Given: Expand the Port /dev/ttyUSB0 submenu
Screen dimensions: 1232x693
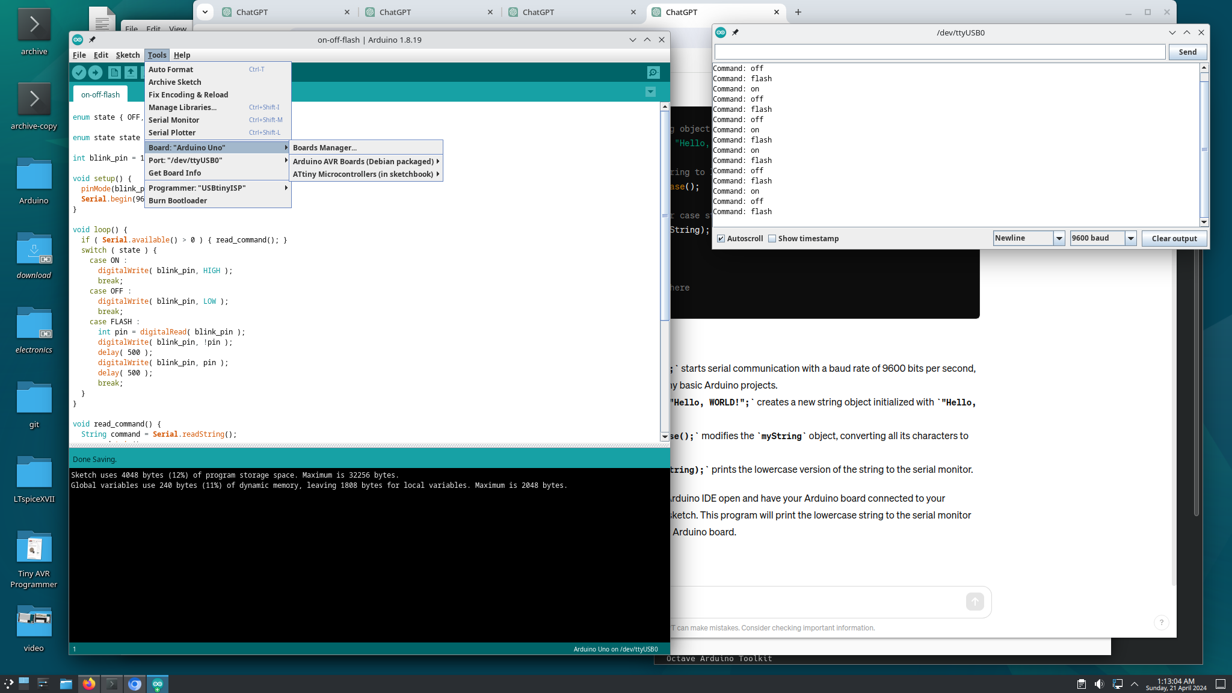Looking at the screenshot, I should (x=218, y=160).
